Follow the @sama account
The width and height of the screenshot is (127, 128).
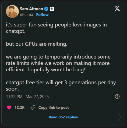(x=42, y=15)
